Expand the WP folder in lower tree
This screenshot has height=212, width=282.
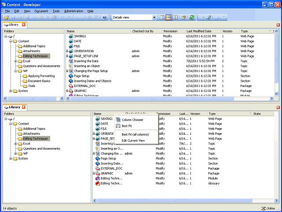pyautogui.click(x=15, y=153)
